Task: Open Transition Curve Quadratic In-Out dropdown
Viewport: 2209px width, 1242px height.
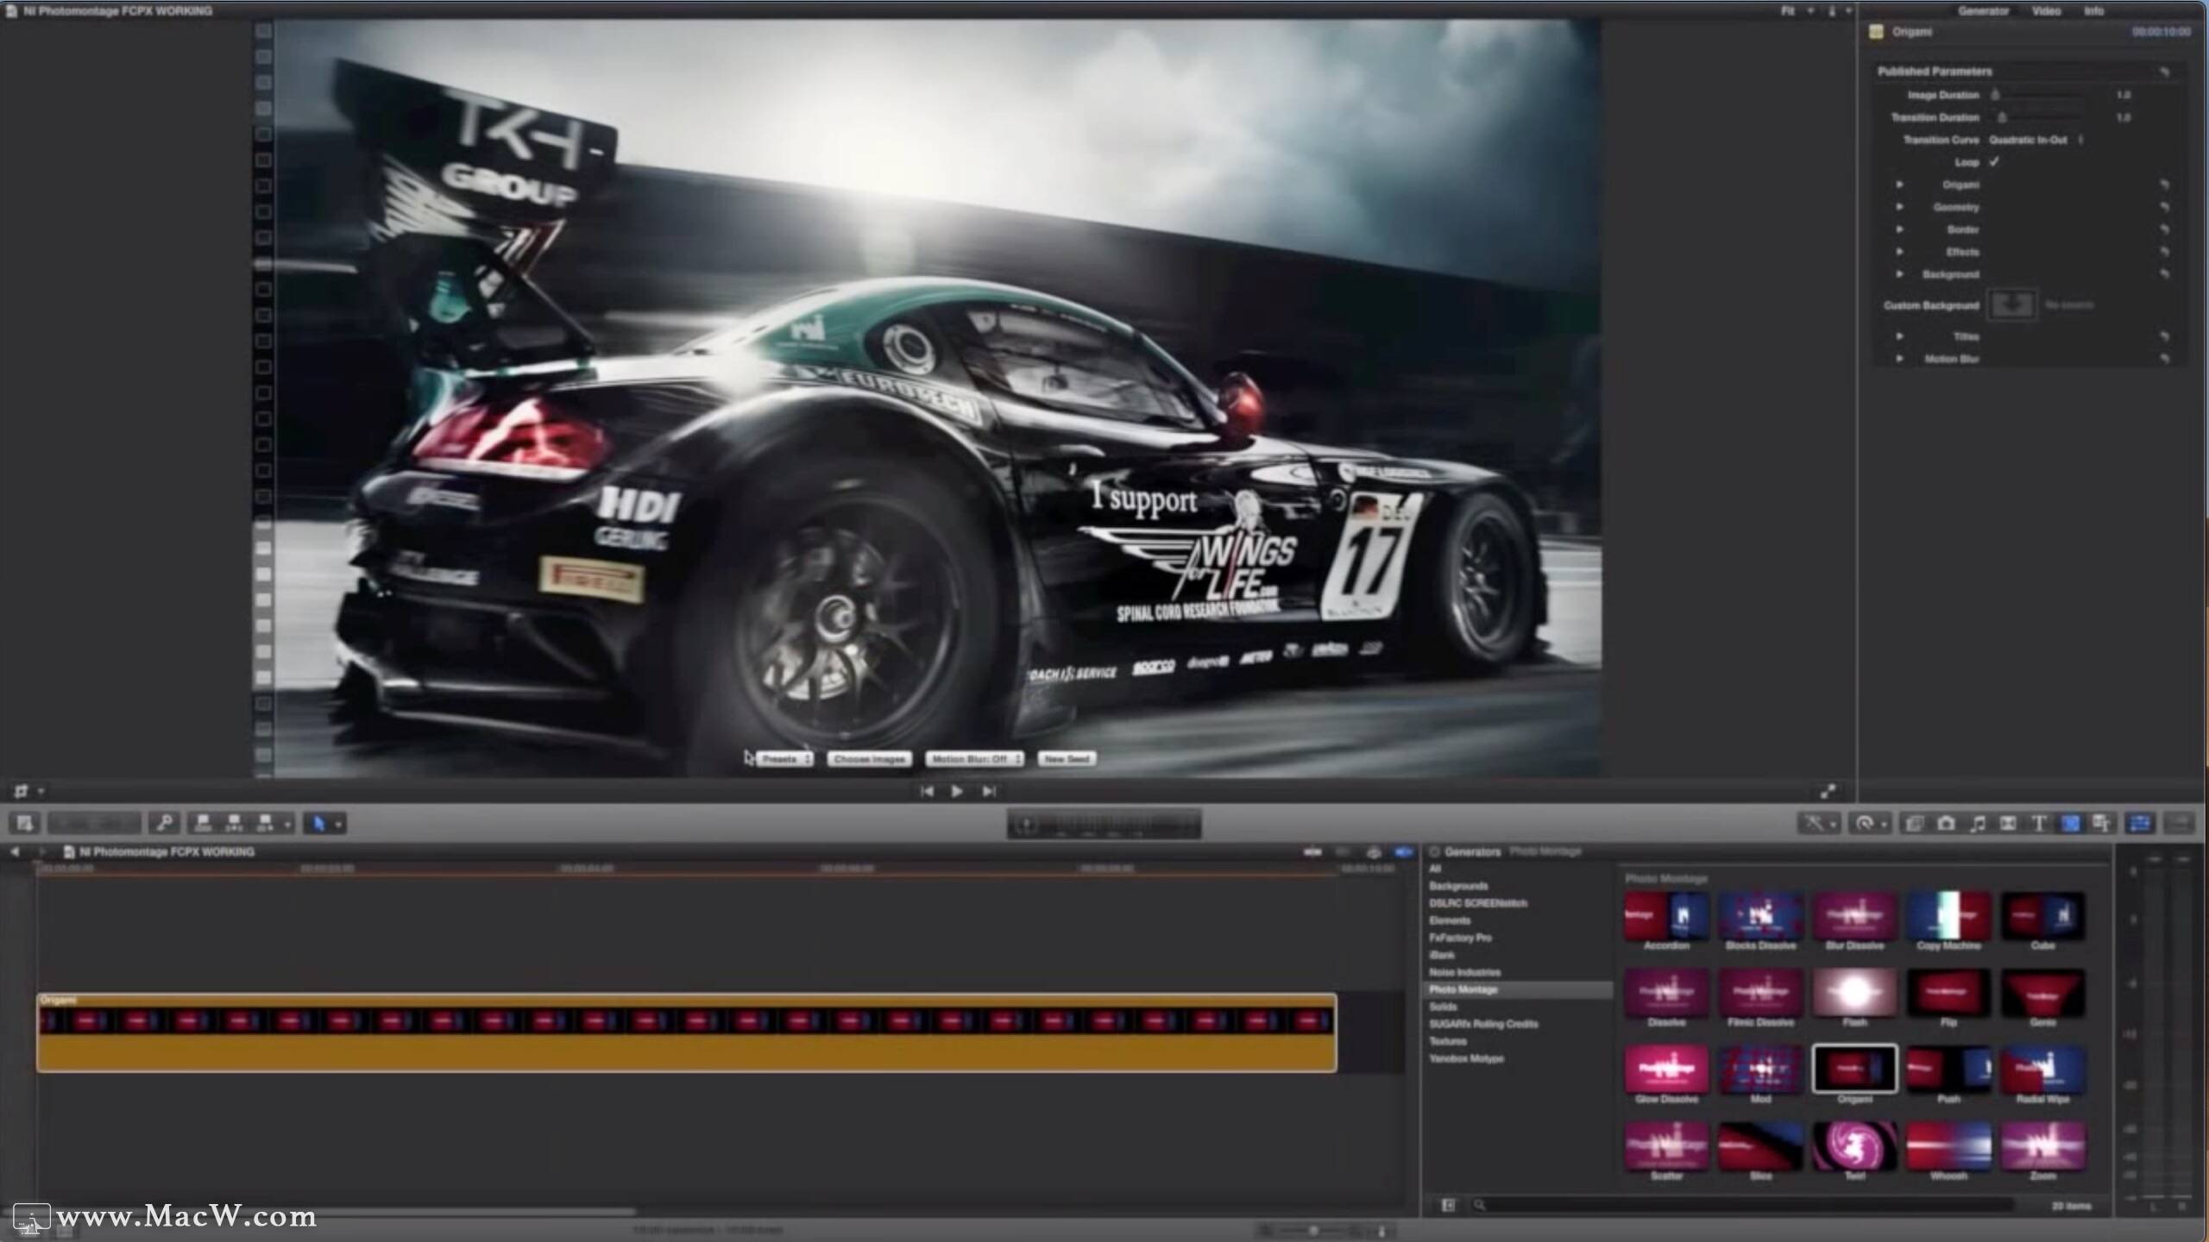Action: pyautogui.click(x=2036, y=140)
